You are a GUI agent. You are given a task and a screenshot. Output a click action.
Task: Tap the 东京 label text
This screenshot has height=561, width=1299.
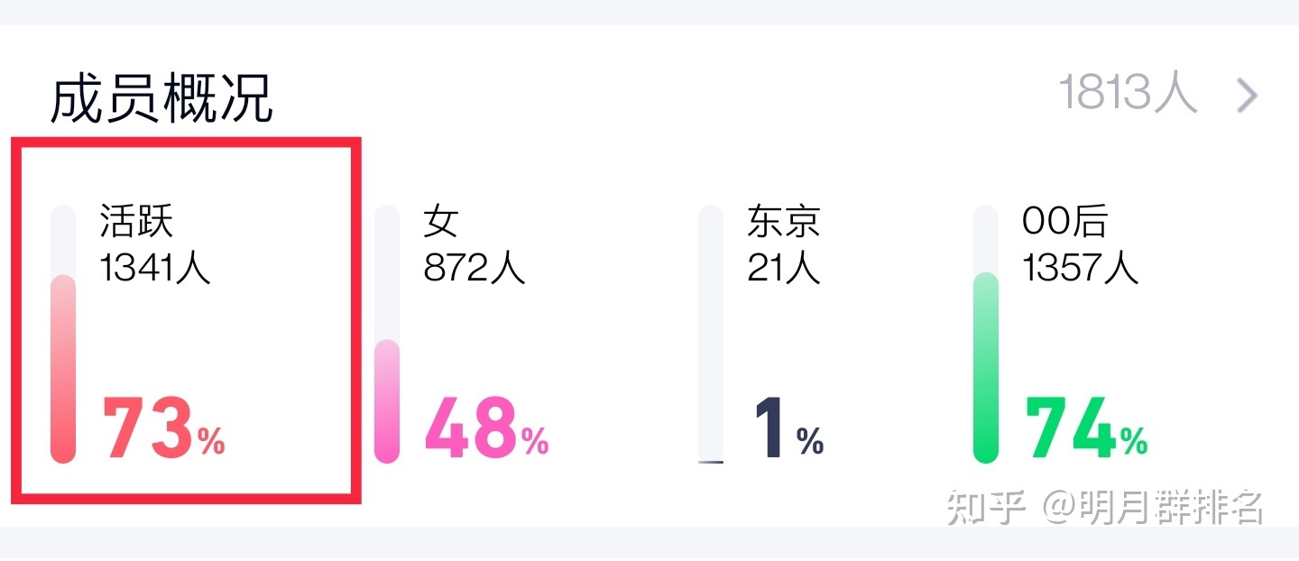point(784,222)
